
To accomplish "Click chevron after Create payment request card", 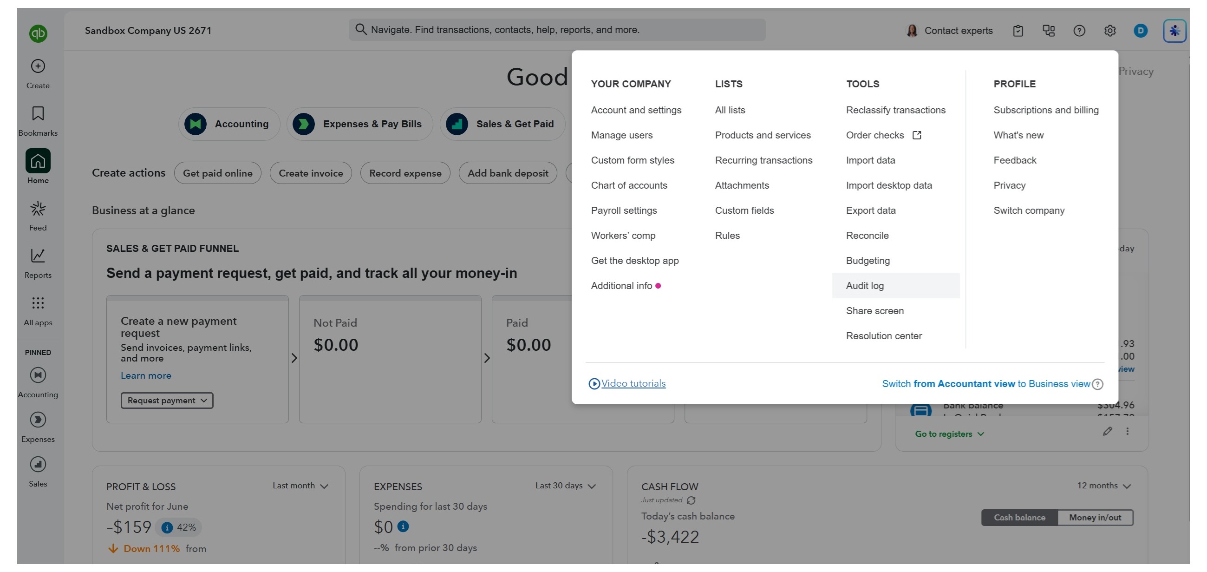I will coord(294,358).
